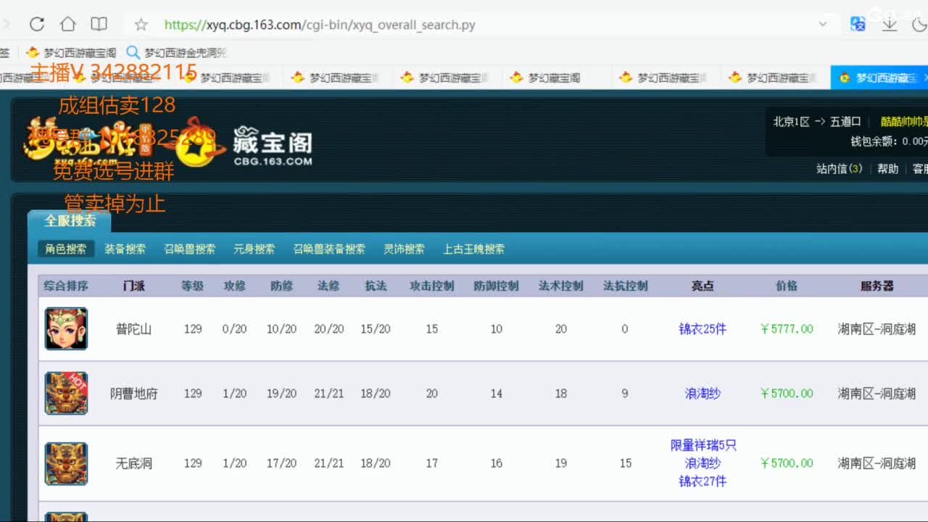The height and width of the screenshot is (522, 928).
Task: Click the ￥5777.00 price
Action: (x=787, y=328)
